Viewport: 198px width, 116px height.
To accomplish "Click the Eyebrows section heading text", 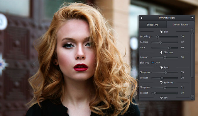I will [x=169, y=83].
